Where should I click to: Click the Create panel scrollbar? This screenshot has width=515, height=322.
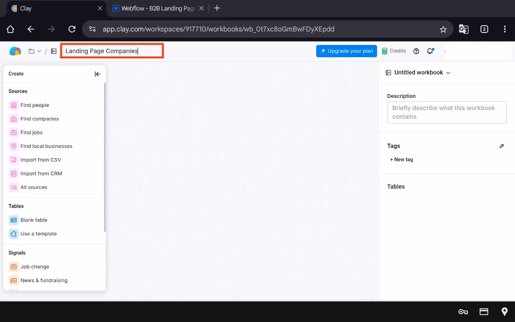pyautogui.click(x=105, y=157)
